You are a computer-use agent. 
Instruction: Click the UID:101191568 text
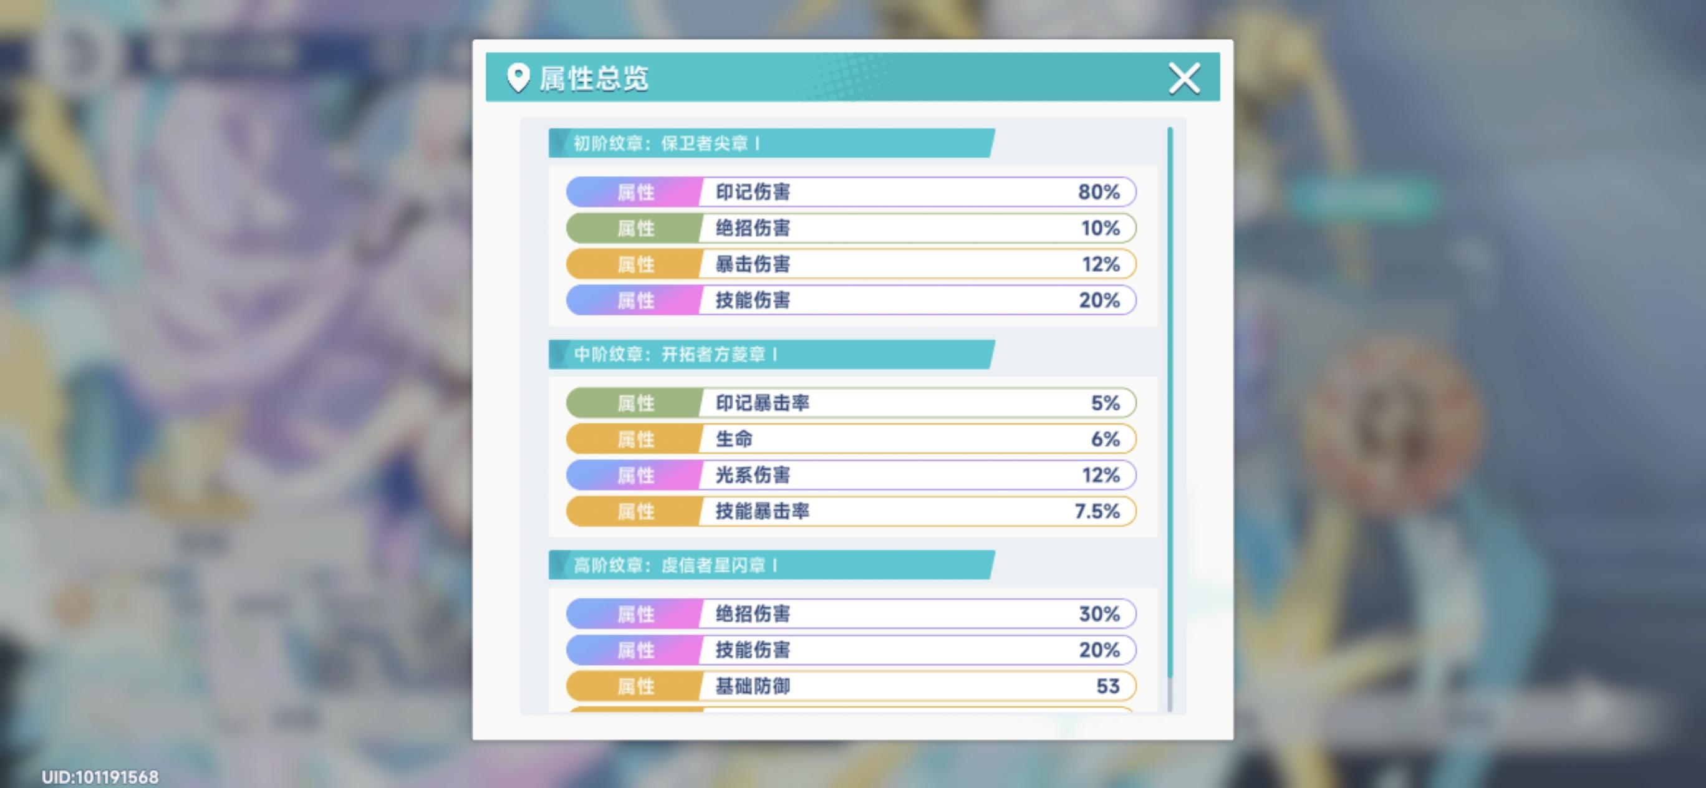(100, 777)
